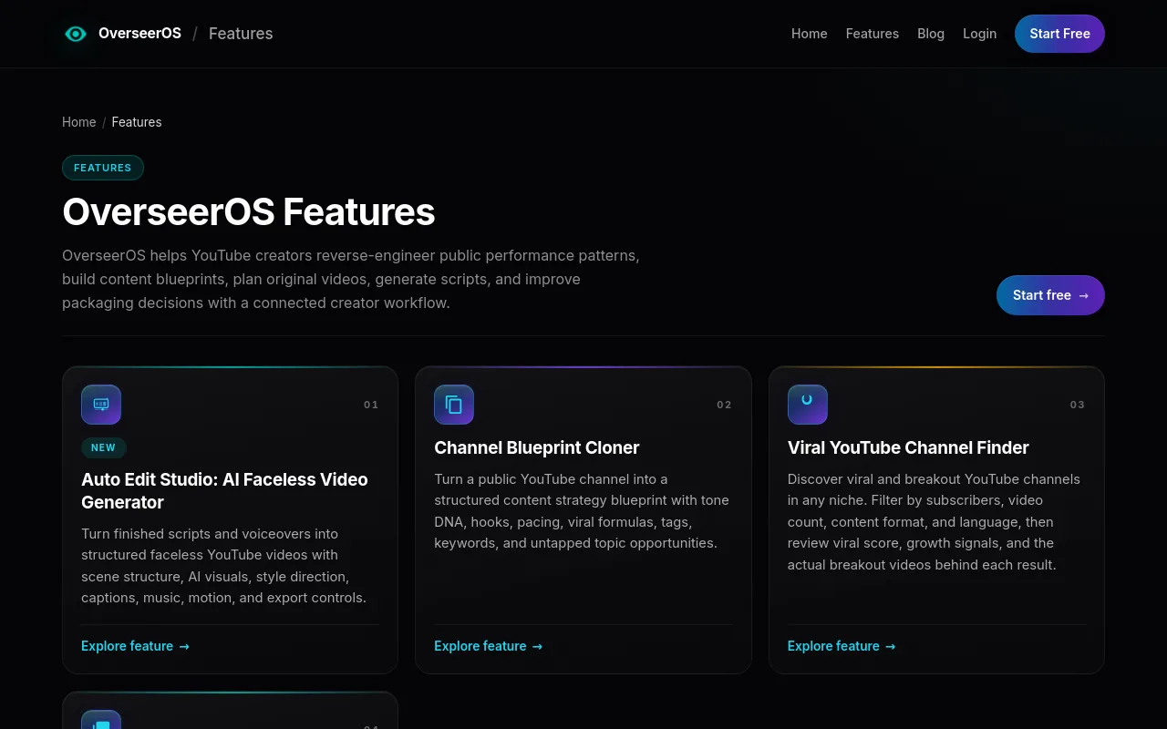Click the 03 card number label
This screenshot has height=729, width=1167.
[x=1078, y=405]
